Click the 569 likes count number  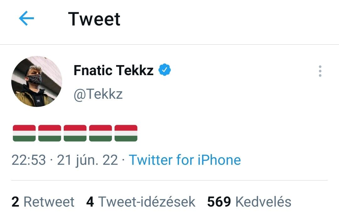pos(219,202)
